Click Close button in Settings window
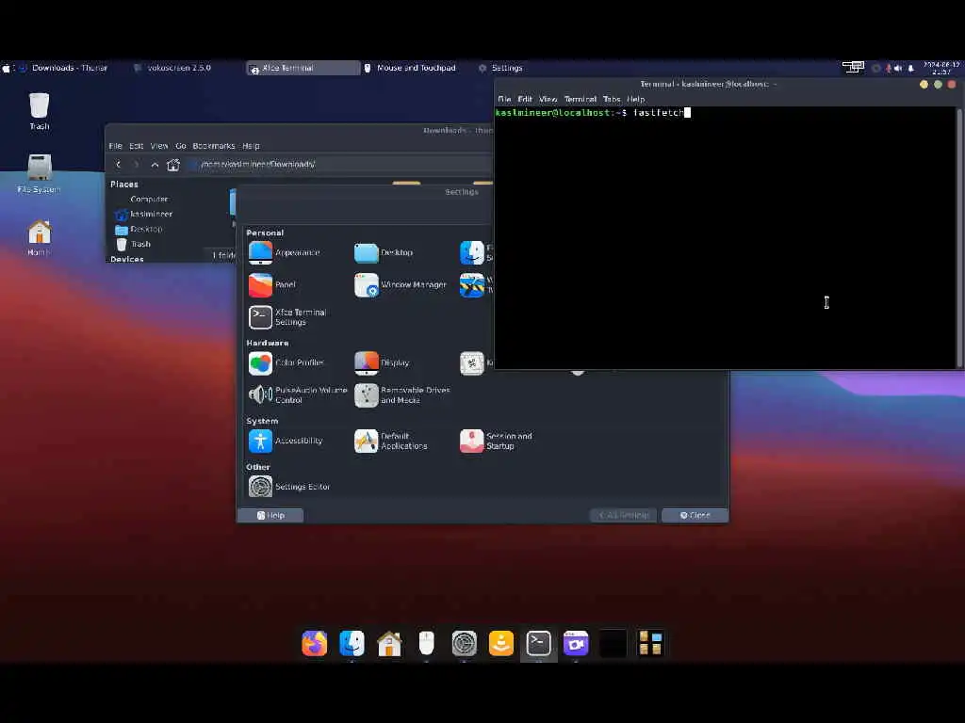Image resolution: width=965 pixels, height=723 pixels. (x=695, y=515)
